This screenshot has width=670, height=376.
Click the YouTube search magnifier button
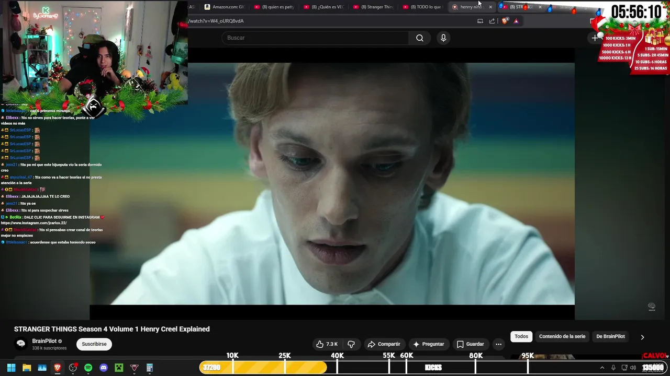tap(420, 38)
